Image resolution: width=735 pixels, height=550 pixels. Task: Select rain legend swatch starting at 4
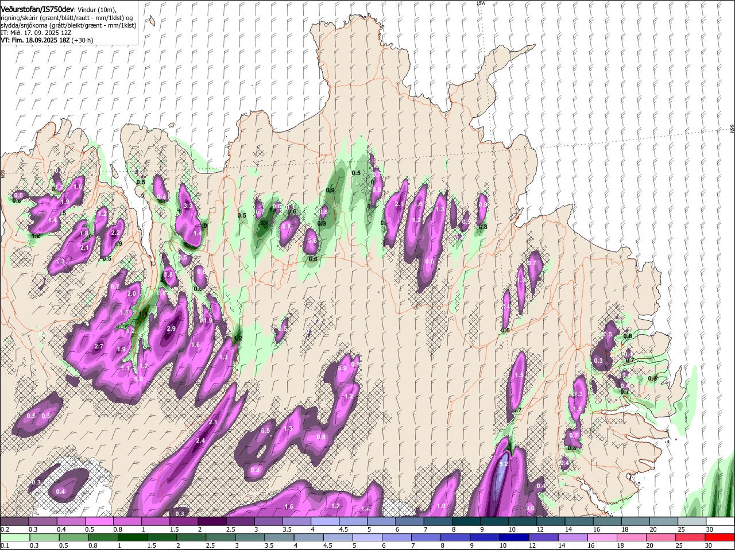(310, 537)
